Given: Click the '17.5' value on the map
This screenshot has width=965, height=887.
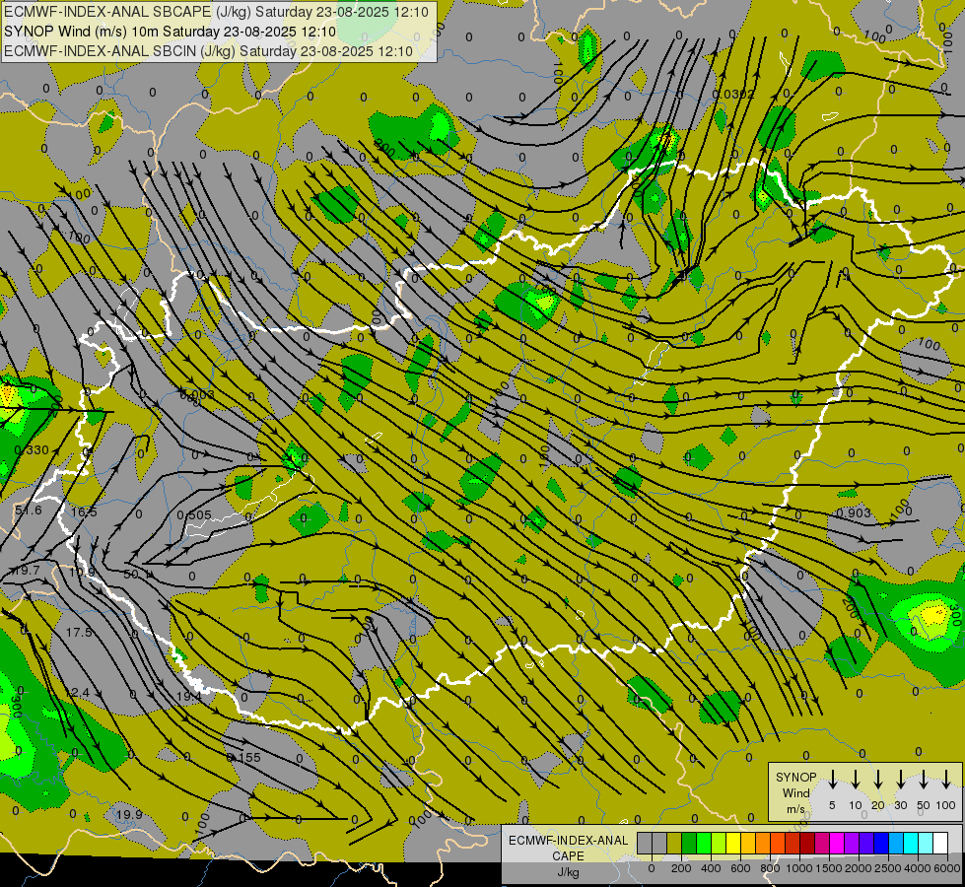Looking at the screenshot, I should tap(79, 632).
